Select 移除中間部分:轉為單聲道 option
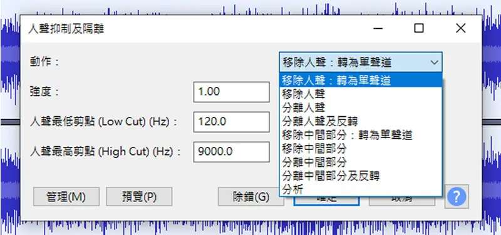Screen dimensions: 501x235 tap(361, 135)
